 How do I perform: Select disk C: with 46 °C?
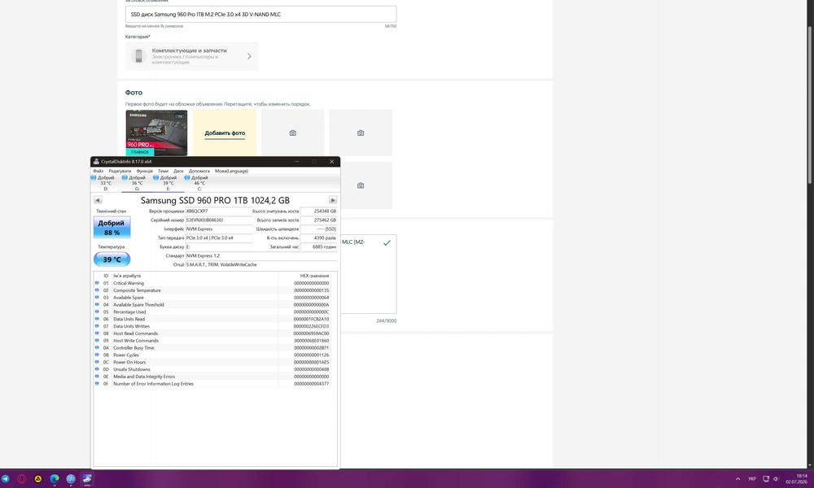point(199,182)
